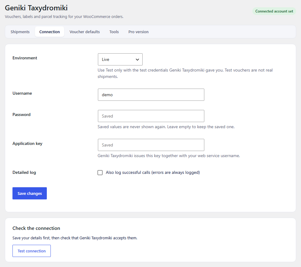Go to the Pro version tab

[138, 32]
